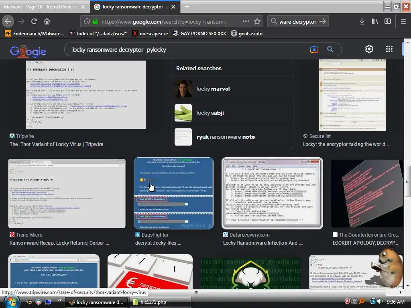Select related search ryuk ransomware note
Image resolution: width=411 pixels, height=308 pixels.
point(232,137)
